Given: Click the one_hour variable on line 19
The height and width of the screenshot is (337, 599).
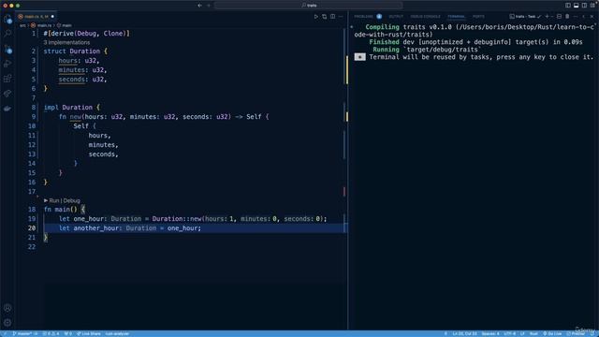Looking at the screenshot, I should pyautogui.click(x=89, y=219).
